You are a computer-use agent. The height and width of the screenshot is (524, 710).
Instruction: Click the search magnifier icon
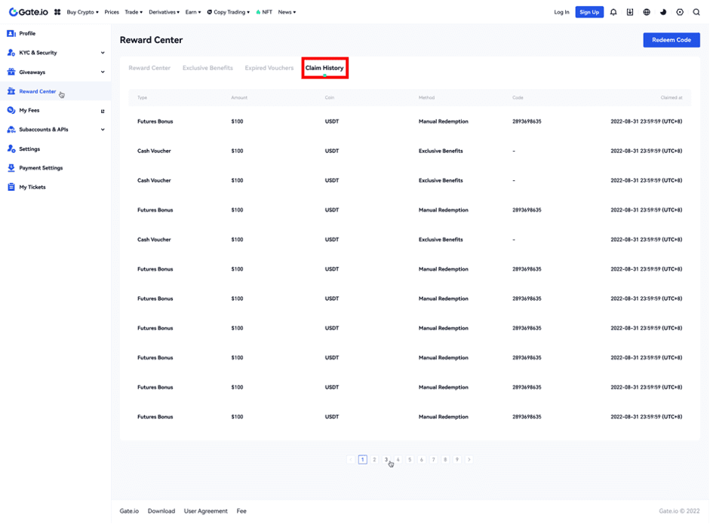[696, 12]
